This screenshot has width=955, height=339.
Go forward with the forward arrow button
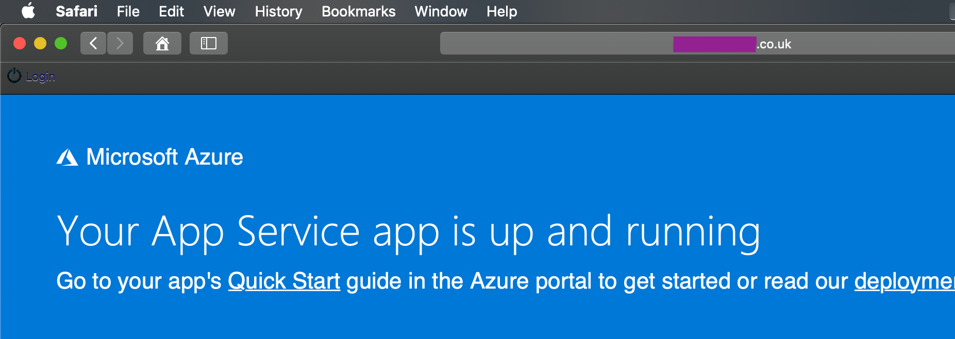pyautogui.click(x=120, y=43)
